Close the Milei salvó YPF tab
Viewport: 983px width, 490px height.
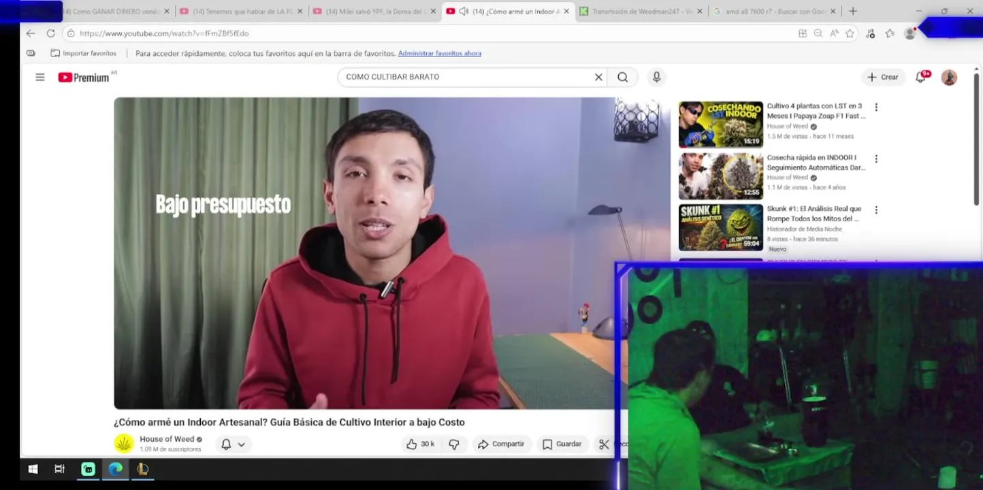[433, 12]
